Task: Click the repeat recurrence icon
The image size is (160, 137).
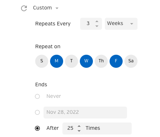Action: tap(24, 8)
